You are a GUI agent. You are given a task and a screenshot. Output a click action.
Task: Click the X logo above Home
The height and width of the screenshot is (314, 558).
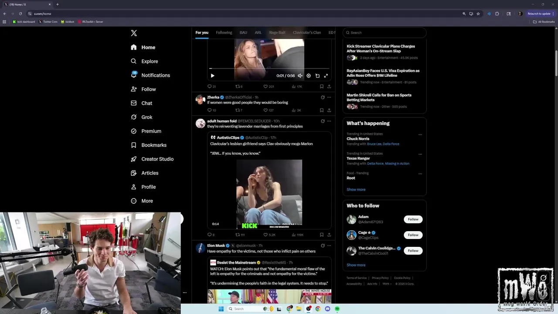[134, 33]
